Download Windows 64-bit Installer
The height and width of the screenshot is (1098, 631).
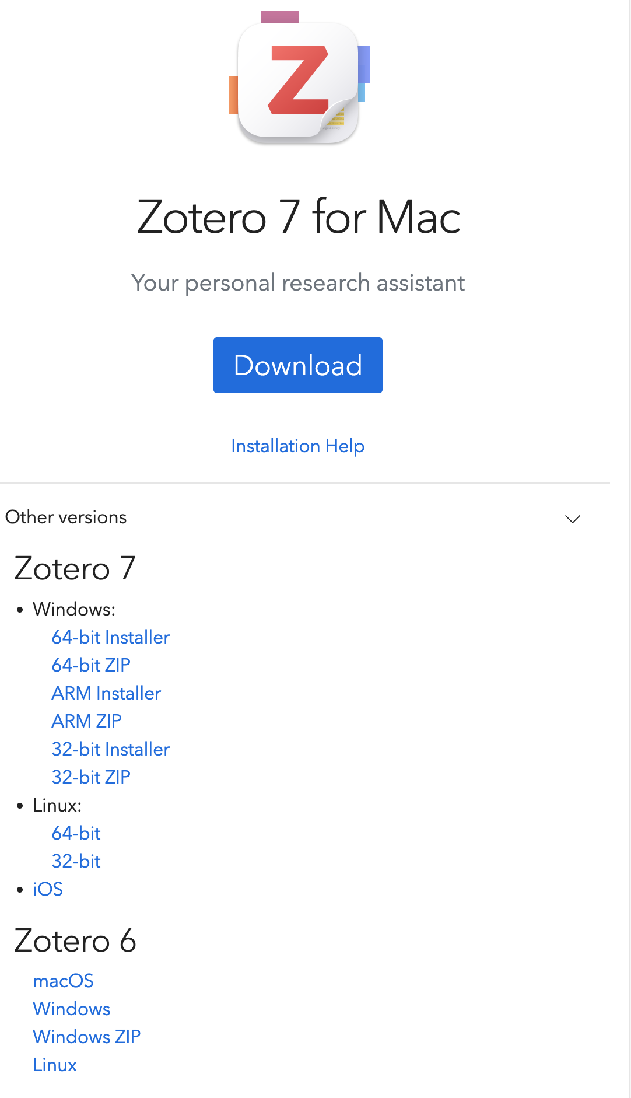[x=111, y=637]
